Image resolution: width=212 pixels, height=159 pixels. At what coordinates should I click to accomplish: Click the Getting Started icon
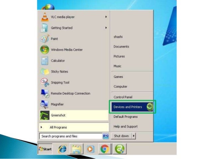(x=44, y=28)
